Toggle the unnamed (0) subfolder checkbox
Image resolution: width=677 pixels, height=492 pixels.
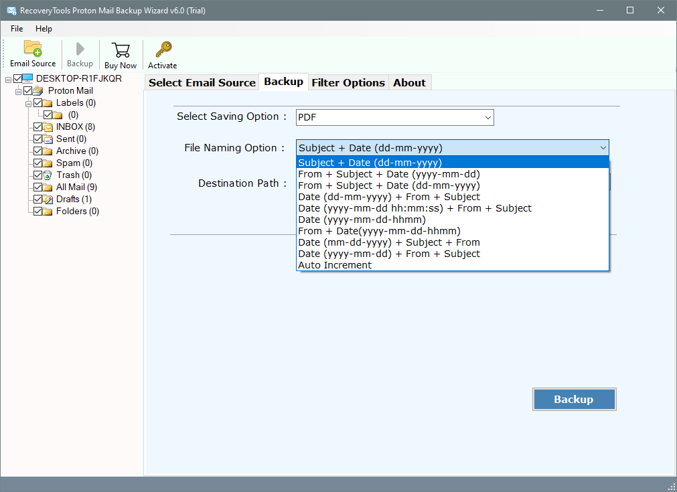pos(48,115)
